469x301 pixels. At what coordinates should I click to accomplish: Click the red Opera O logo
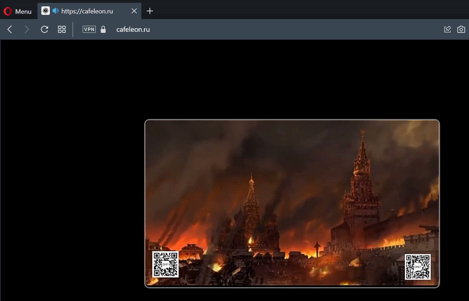tap(7, 11)
